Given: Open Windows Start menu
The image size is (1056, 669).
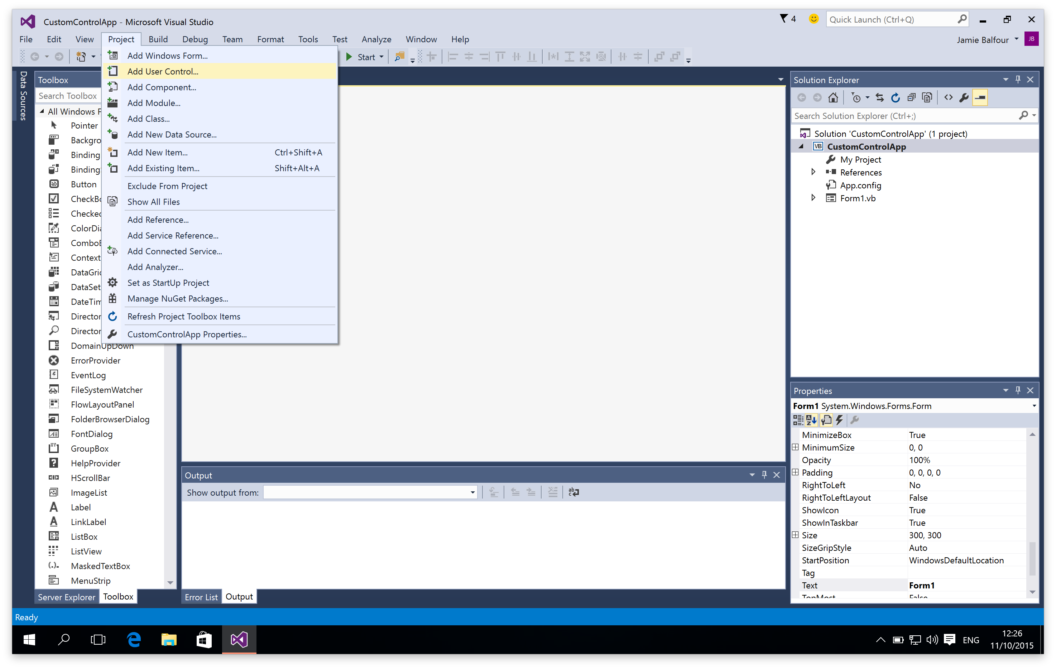Looking at the screenshot, I should (x=29, y=640).
